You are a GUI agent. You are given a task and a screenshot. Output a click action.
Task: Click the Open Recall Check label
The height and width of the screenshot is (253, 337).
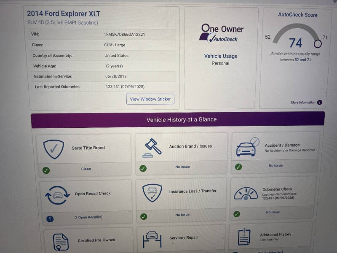pyautogui.click(x=93, y=194)
